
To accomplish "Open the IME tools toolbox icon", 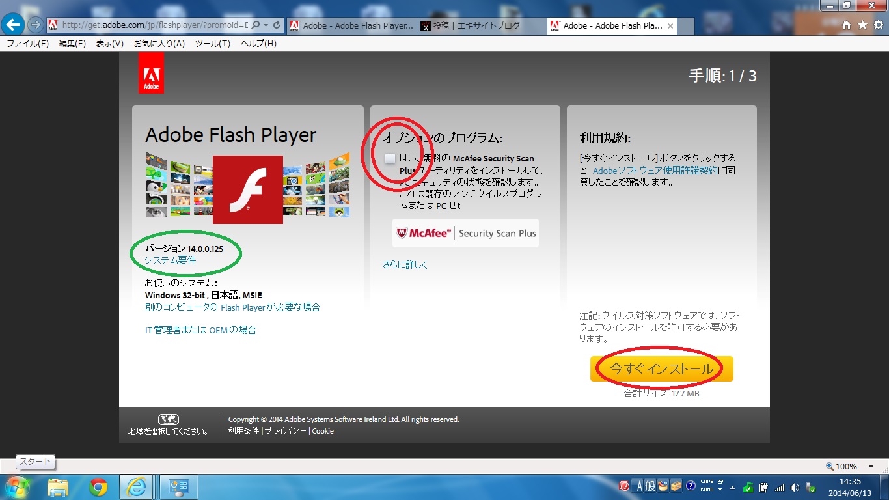I will pyautogui.click(x=677, y=485).
